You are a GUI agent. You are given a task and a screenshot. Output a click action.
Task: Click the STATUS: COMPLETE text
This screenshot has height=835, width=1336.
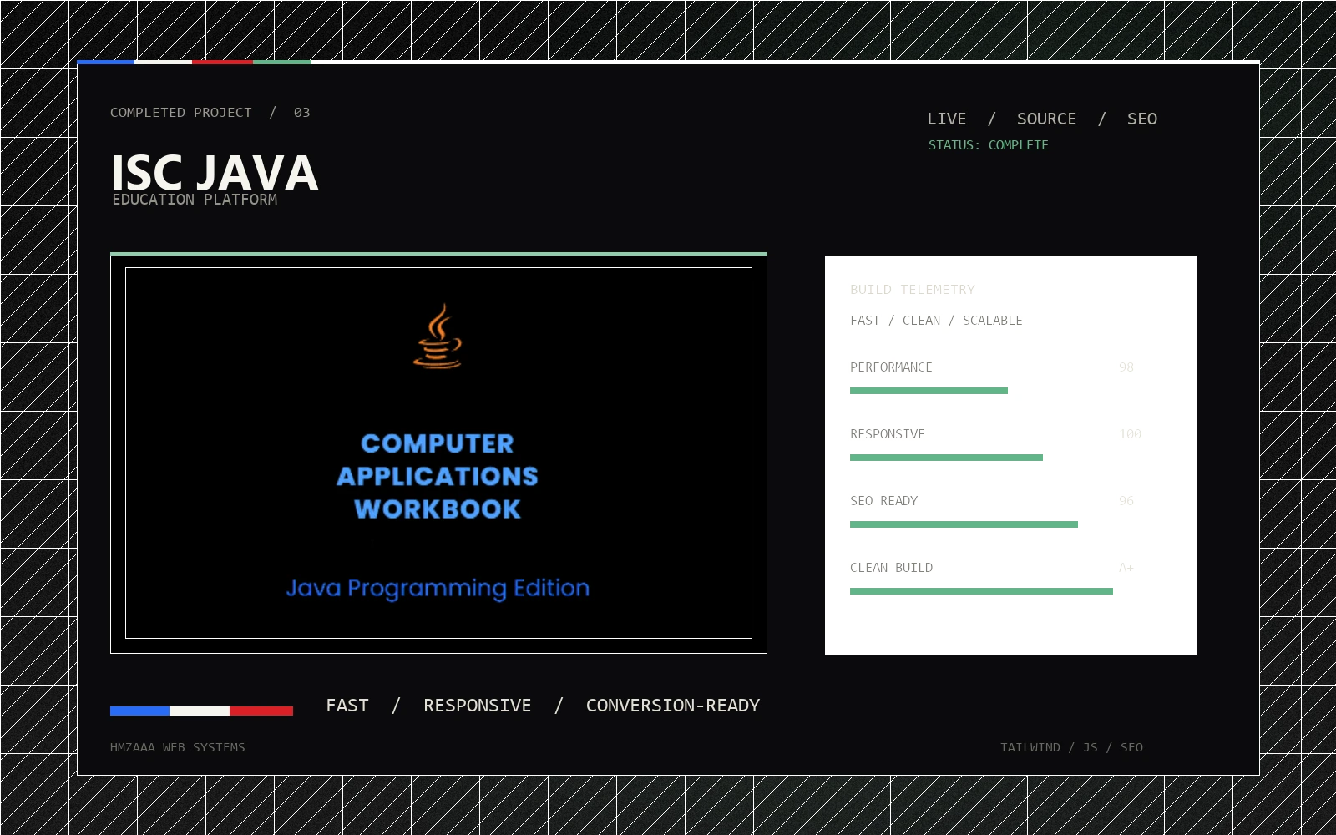pos(989,144)
